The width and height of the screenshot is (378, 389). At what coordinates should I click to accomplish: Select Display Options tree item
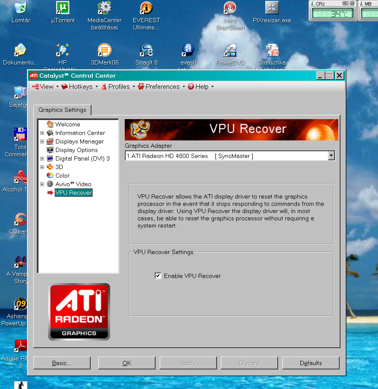pos(76,150)
